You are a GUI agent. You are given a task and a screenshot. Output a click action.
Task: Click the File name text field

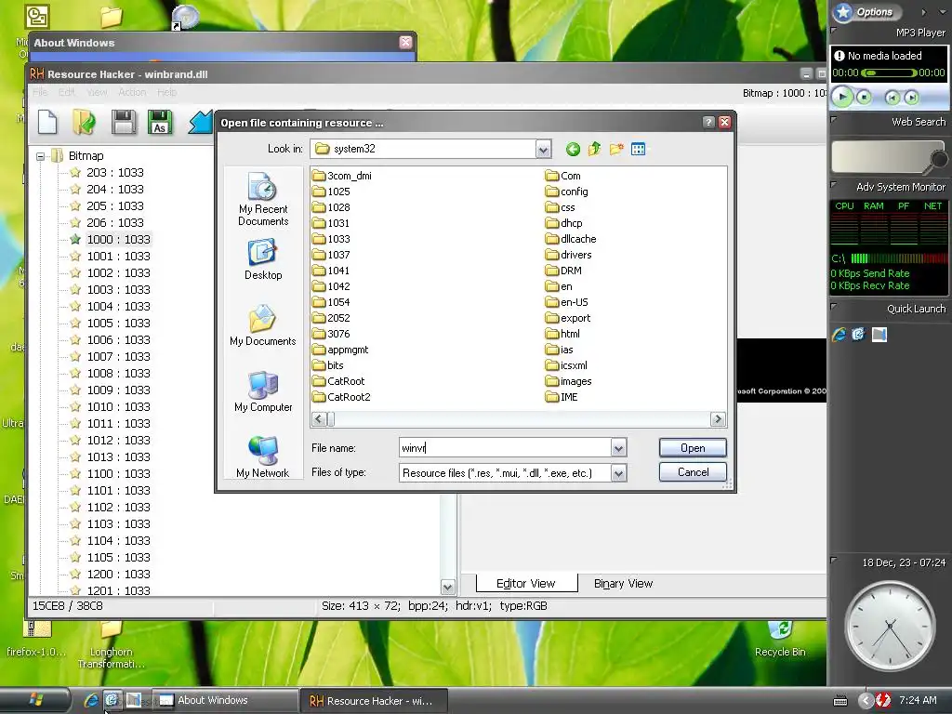click(505, 448)
